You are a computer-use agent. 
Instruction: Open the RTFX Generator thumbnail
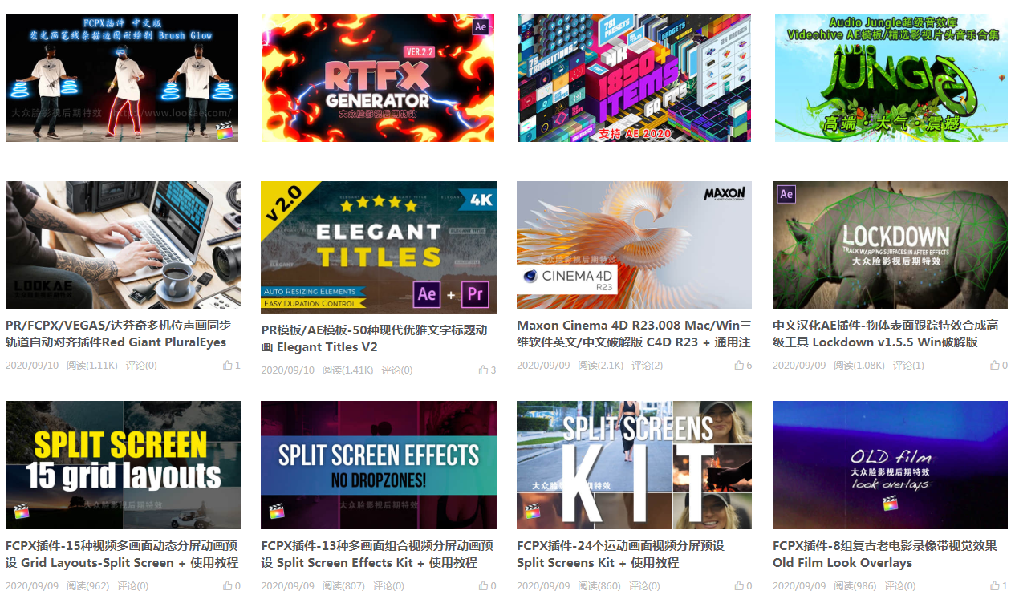pyautogui.click(x=378, y=78)
